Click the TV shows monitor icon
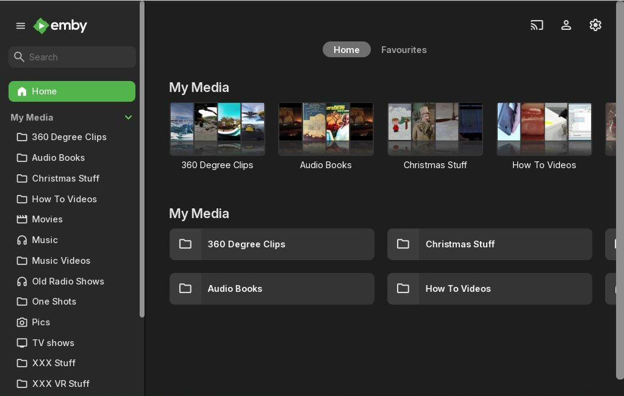This screenshot has width=624, height=396. pos(22,343)
